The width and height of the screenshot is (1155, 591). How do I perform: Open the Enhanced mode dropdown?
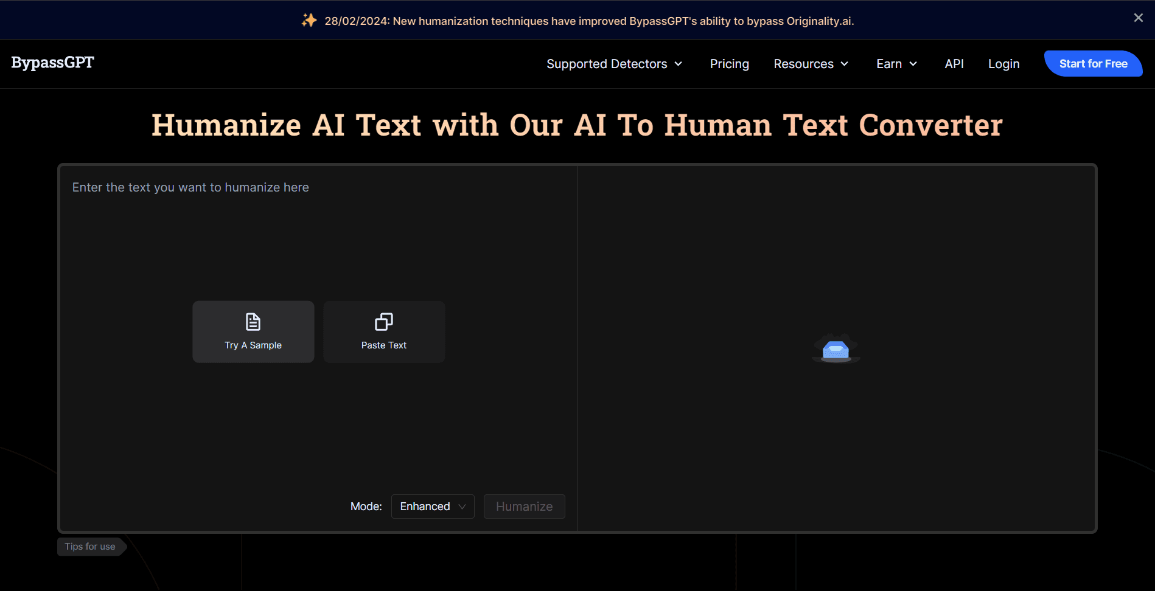pos(432,506)
